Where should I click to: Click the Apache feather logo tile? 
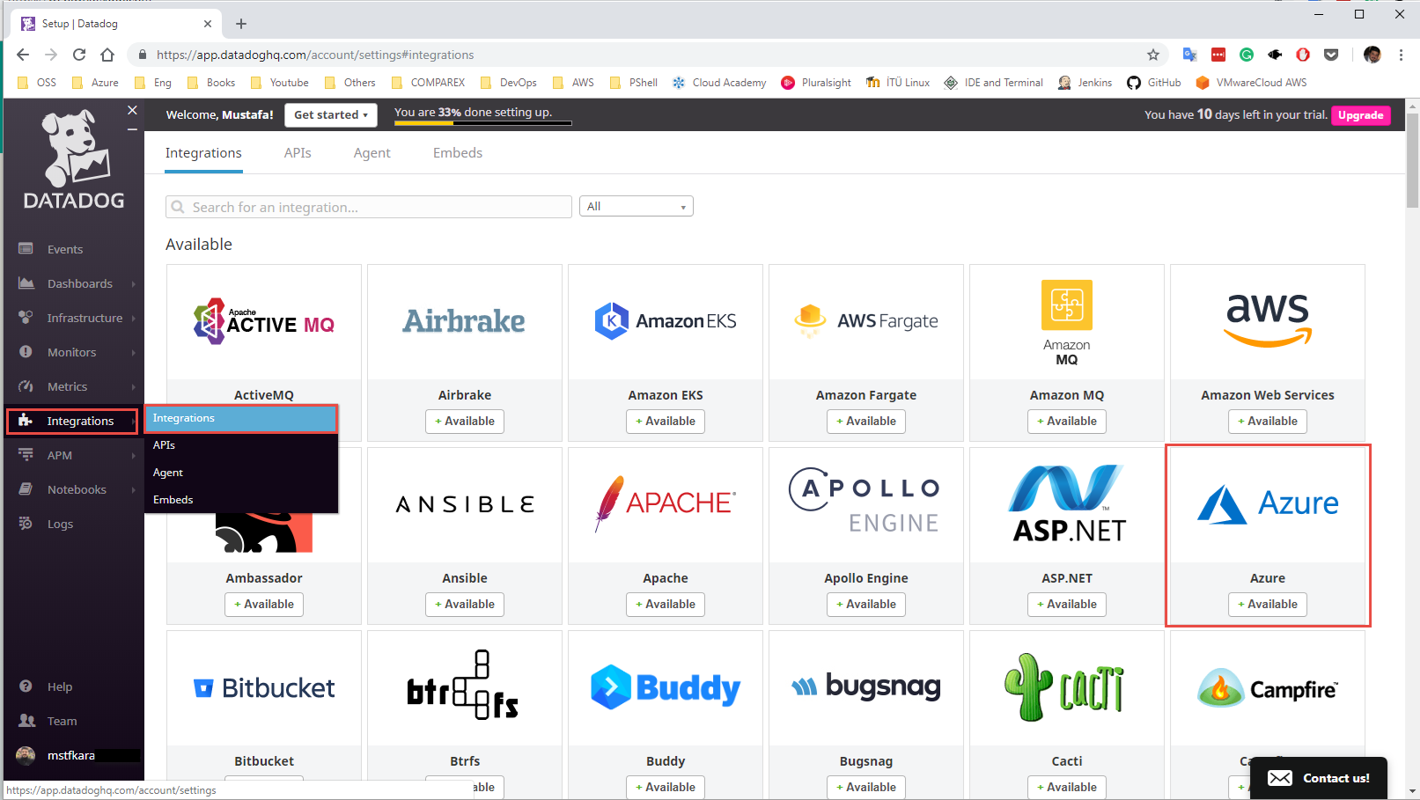[666, 504]
